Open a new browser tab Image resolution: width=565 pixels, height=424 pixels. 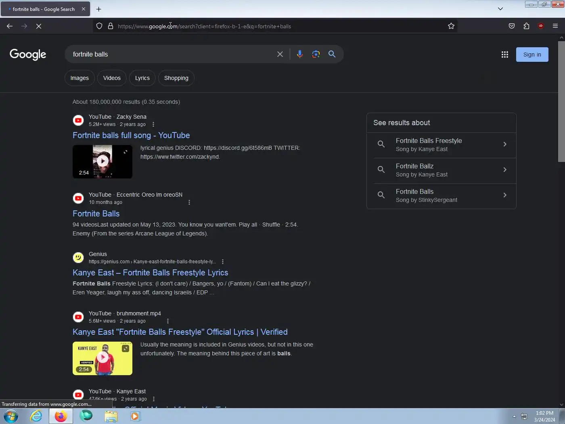(x=99, y=9)
